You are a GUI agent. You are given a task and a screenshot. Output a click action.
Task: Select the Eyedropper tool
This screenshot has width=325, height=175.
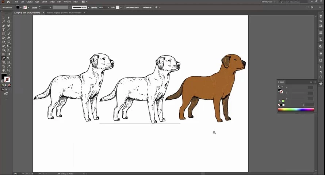point(4,58)
